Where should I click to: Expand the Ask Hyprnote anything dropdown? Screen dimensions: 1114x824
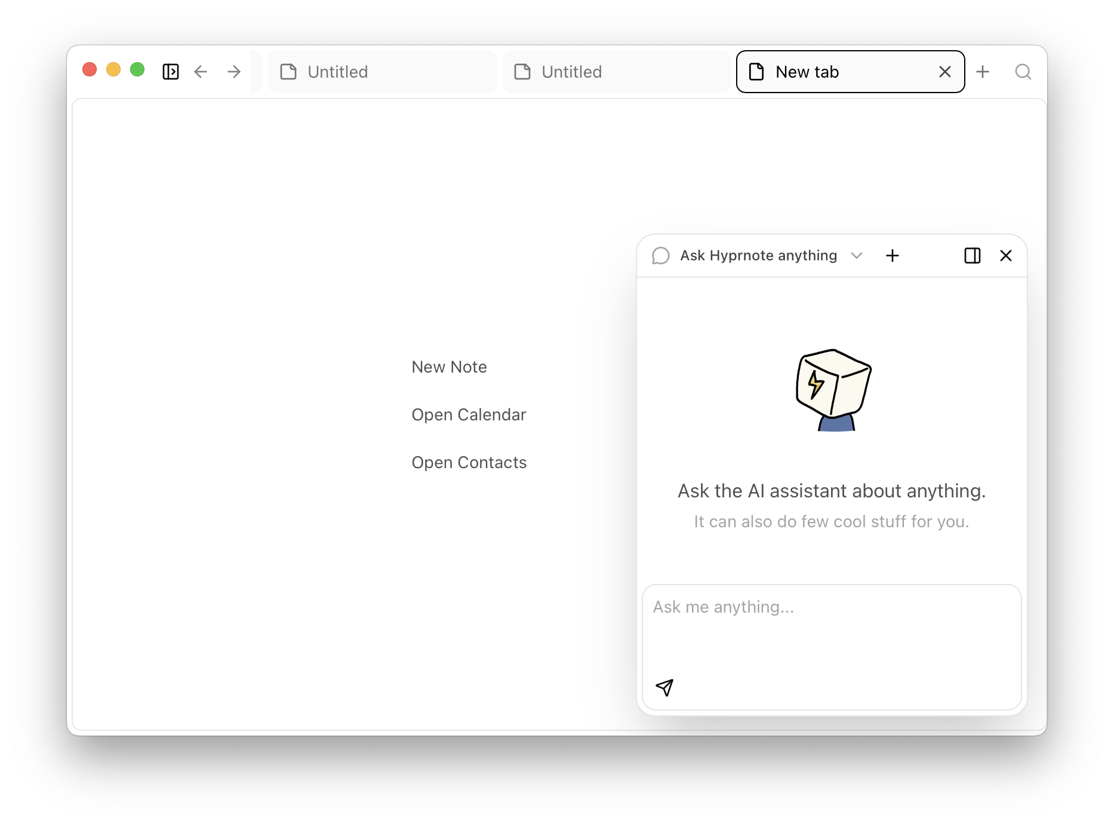[x=857, y=256]
